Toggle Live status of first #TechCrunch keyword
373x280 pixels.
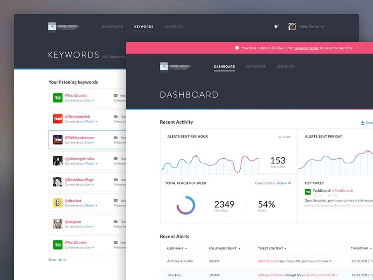pyautogui.click(x=89, y=101)
